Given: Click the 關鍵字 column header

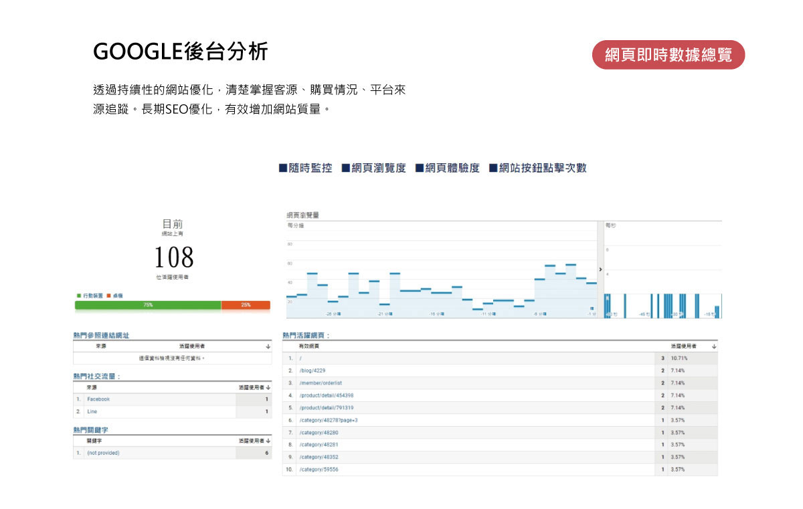Looking at the screenshot, I should pyautogui.click(x=94, y=441).
